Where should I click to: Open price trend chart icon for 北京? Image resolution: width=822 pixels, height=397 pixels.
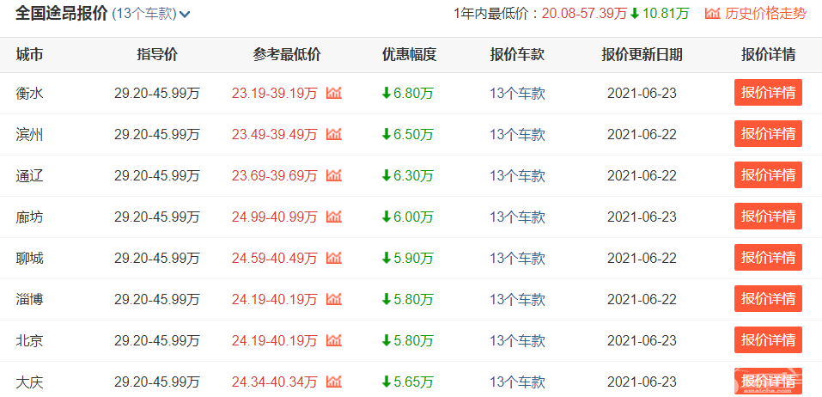pos(333,341)
